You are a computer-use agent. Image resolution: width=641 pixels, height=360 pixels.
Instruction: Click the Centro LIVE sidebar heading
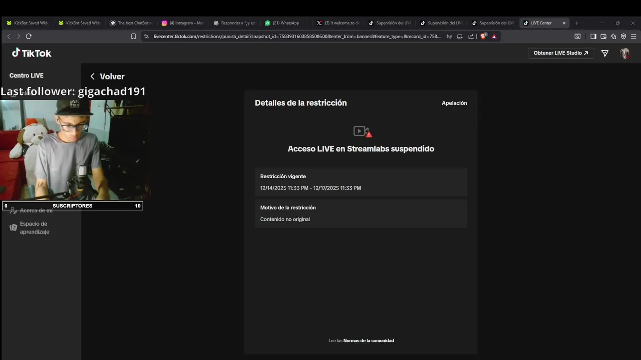[x=26, y=76]
